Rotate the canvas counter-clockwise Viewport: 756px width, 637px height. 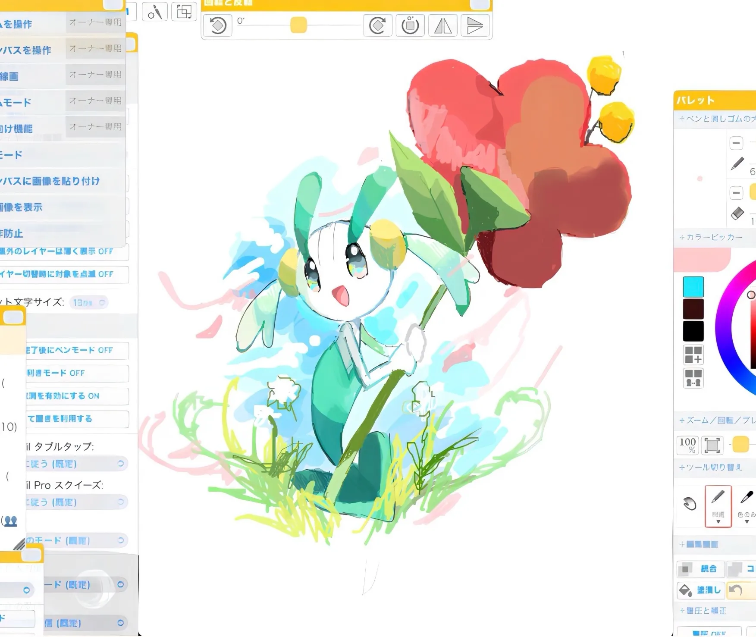[x=218, y=25]
